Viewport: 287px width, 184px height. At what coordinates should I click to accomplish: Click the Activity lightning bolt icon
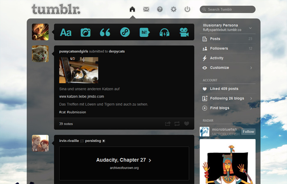point(205,58)
